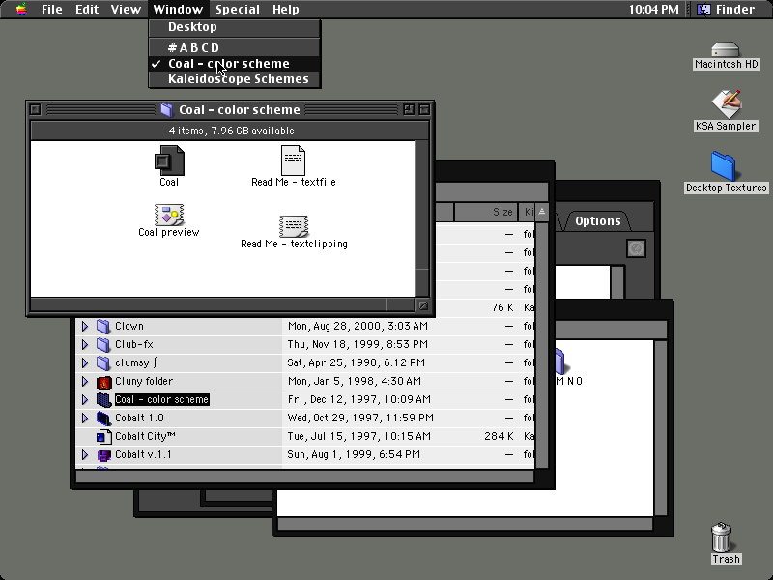Close the open Window menu
This screenshot has width=773, height=580.
pyautogui.click(x=178, y=10)
